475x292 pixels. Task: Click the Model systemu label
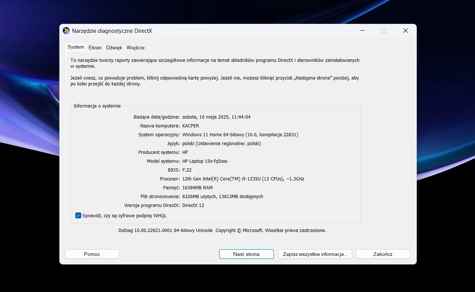pyautogui.click(x=164, y=161)
